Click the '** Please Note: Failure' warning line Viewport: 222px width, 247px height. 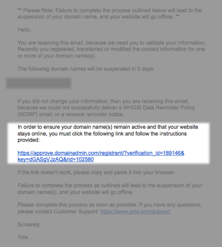click(110, 10)
